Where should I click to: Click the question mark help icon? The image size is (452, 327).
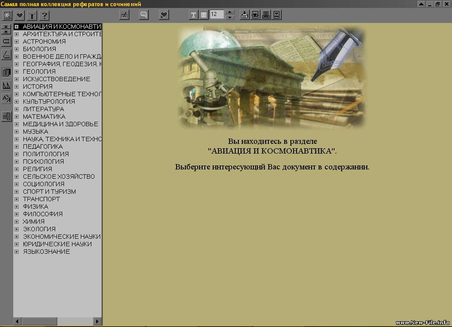point(44,15)
